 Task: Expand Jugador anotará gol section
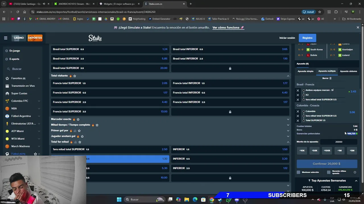pos(288,136)
